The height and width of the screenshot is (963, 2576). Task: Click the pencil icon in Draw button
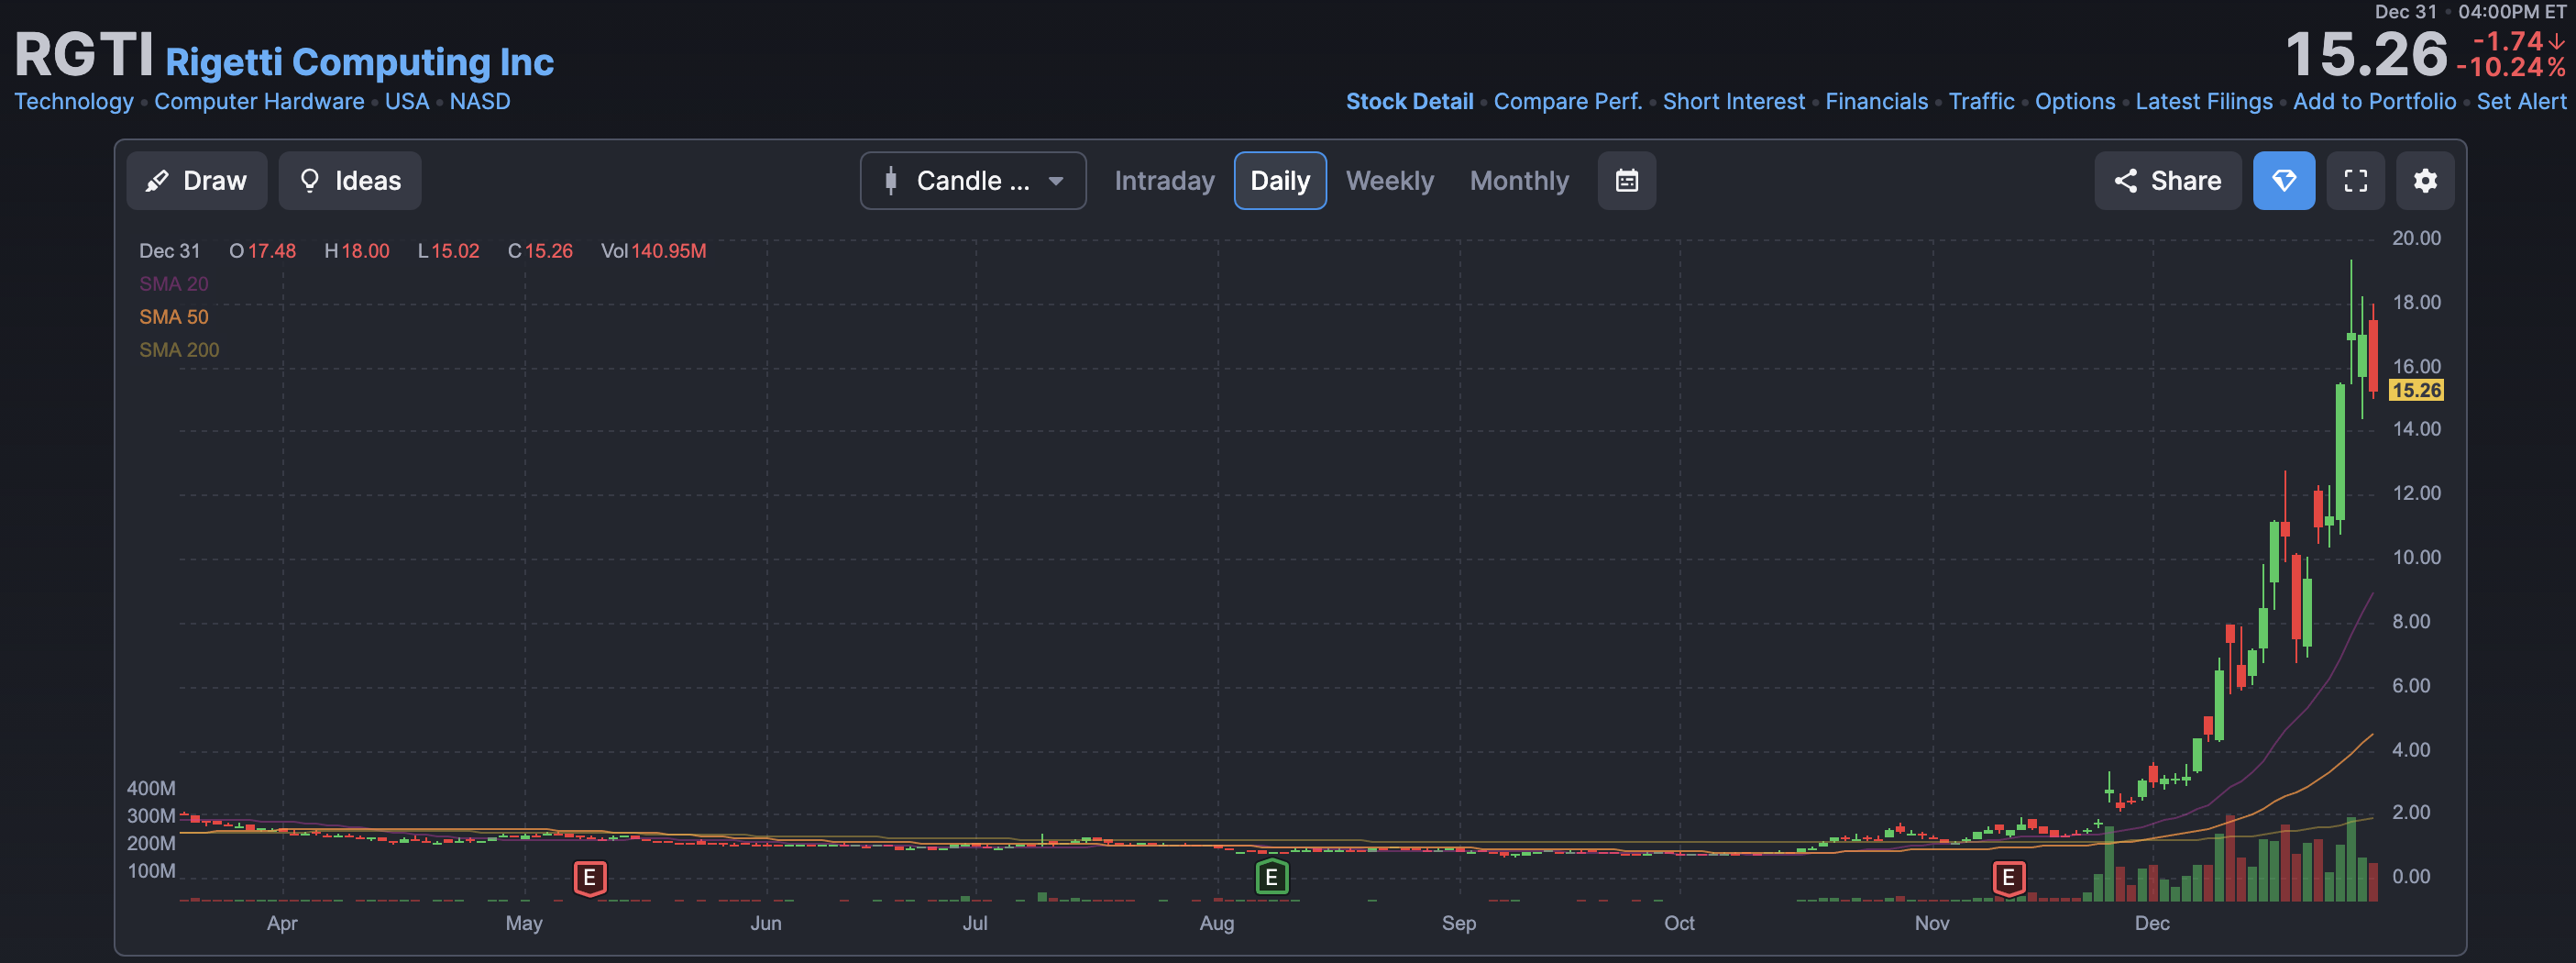coord(157,181)
